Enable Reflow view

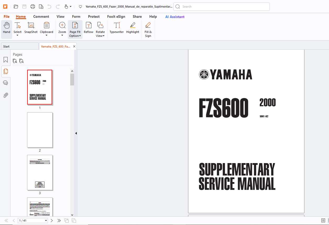89,28
